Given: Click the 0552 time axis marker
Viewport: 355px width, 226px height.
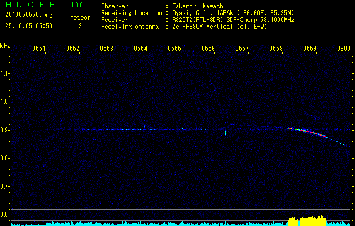Looking at the screenshot, I should [x=73, y=49].
